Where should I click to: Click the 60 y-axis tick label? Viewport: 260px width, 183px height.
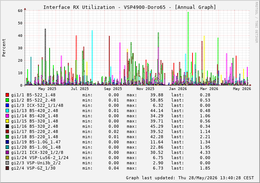(x=20, y=11)
